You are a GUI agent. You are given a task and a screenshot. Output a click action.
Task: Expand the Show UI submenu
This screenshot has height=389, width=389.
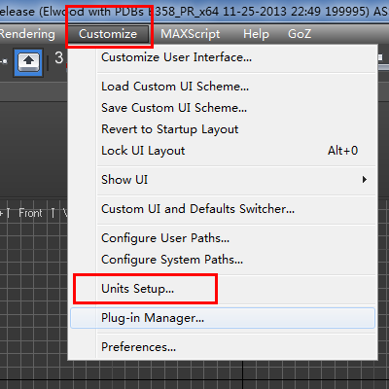(x=223, y=180)
